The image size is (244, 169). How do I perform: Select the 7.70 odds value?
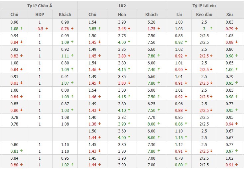point(152,117)
